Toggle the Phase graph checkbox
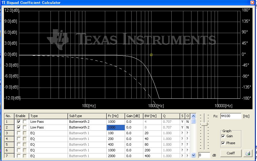Viewport: 257px width, 161px height. (223, 143)
